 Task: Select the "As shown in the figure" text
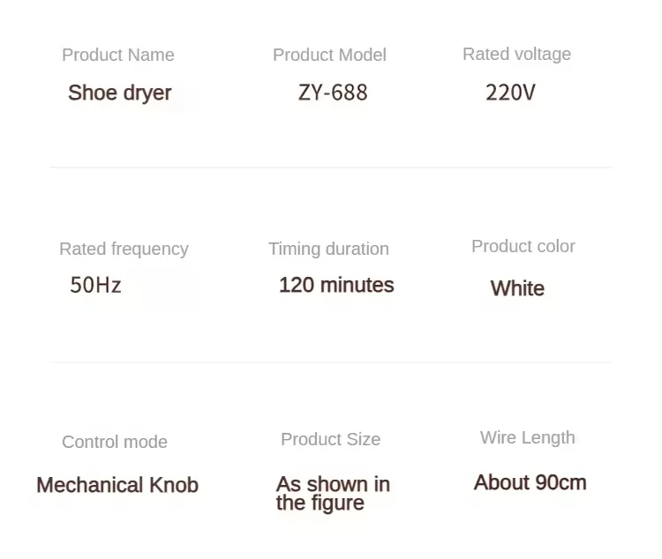coord(332,494)
